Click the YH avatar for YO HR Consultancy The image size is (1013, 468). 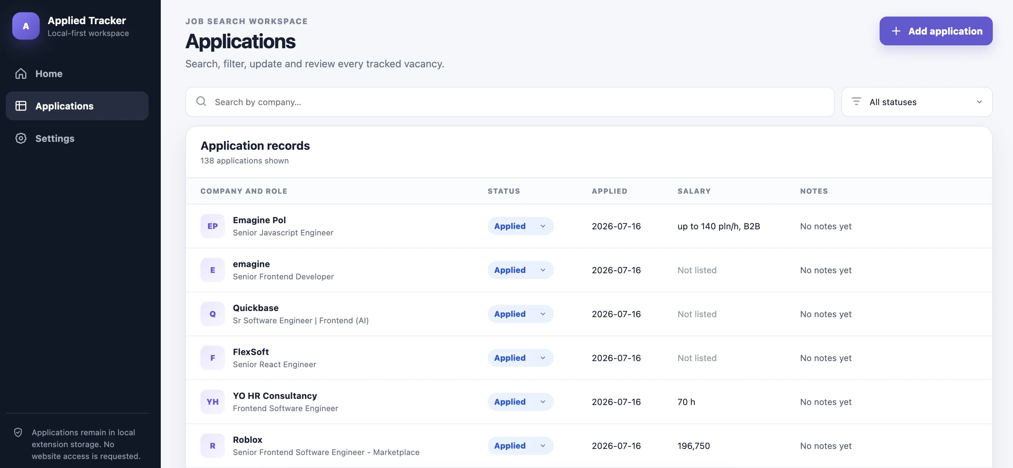[x=212, y=402]
